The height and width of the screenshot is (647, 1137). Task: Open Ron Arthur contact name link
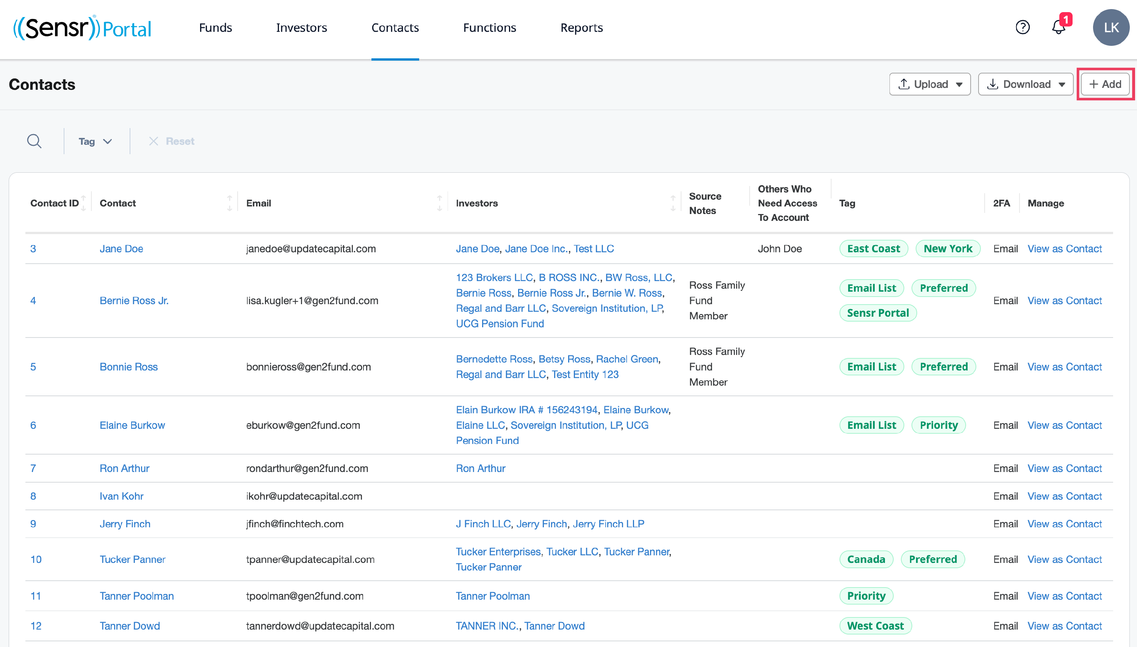point(124,468)
